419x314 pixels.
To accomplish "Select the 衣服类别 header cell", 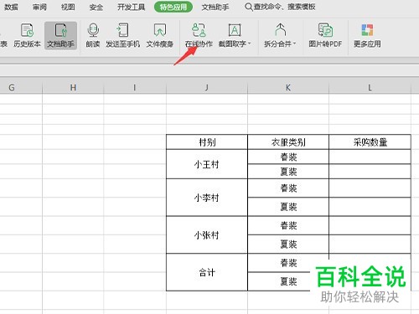I will click(x=288, y=142).
